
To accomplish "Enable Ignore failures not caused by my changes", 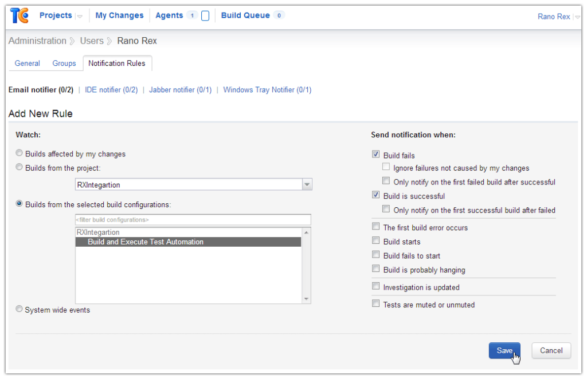I will click(386, 167).
